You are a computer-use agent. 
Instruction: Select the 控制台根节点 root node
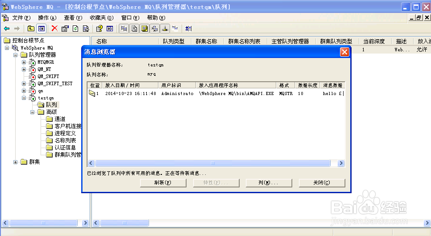pos(28,41)
